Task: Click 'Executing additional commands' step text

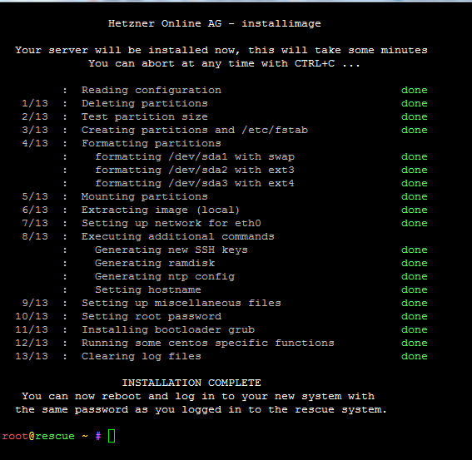Action: 178,236
